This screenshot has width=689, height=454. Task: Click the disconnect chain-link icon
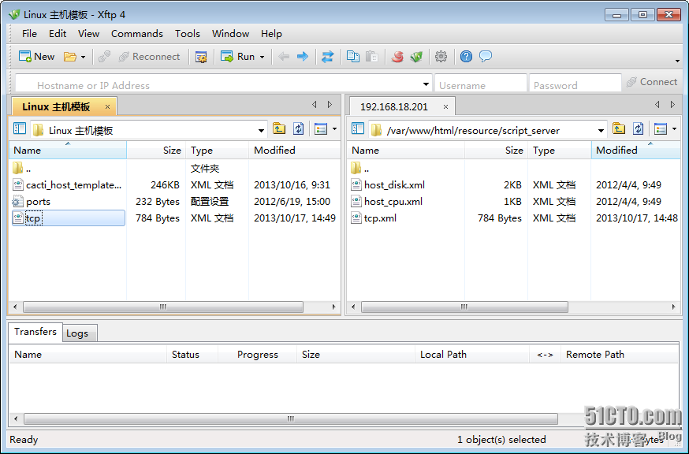pyautogui.click(x=104, y=57)
